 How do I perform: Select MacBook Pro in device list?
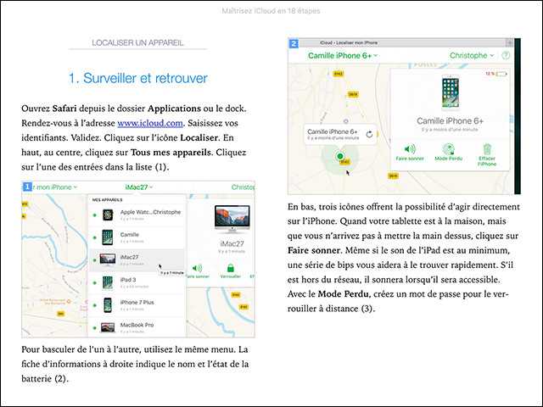pyautogui.click(x=137, y=327)
